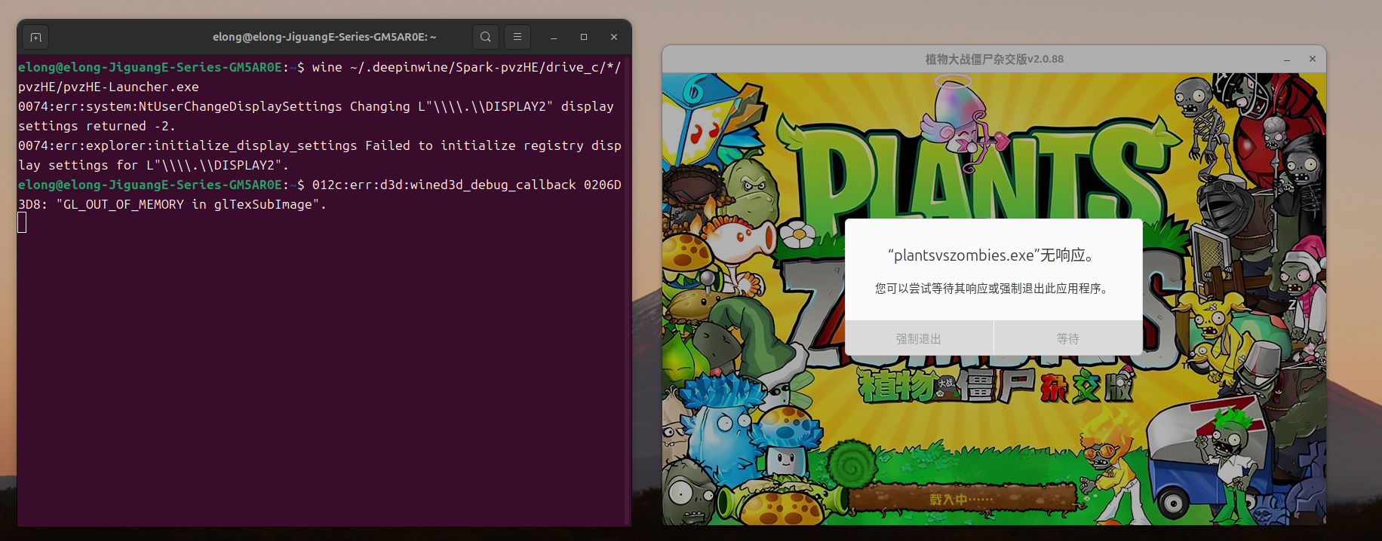Click the terminal block cursor
Viewport: 1382px width, 541px height.
pos(22,222)
